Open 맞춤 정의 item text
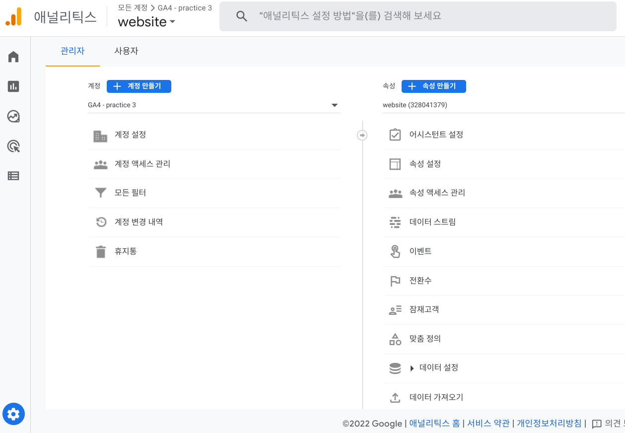The image size is (625, 433). [425, 339]
